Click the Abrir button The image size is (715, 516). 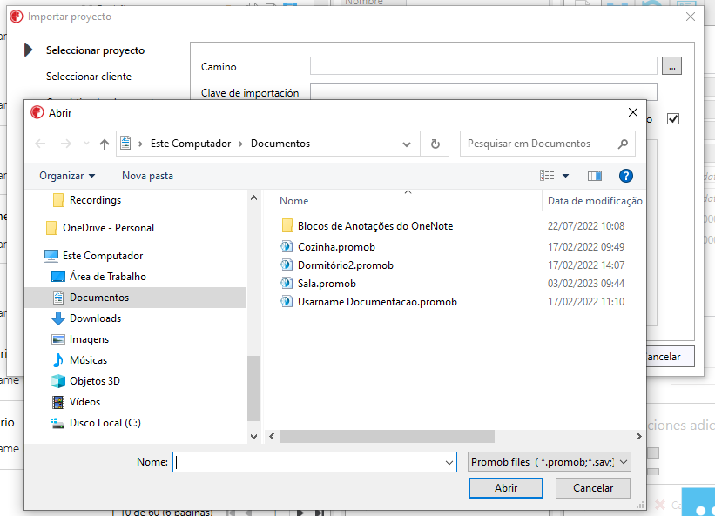(x=506, y=488)
